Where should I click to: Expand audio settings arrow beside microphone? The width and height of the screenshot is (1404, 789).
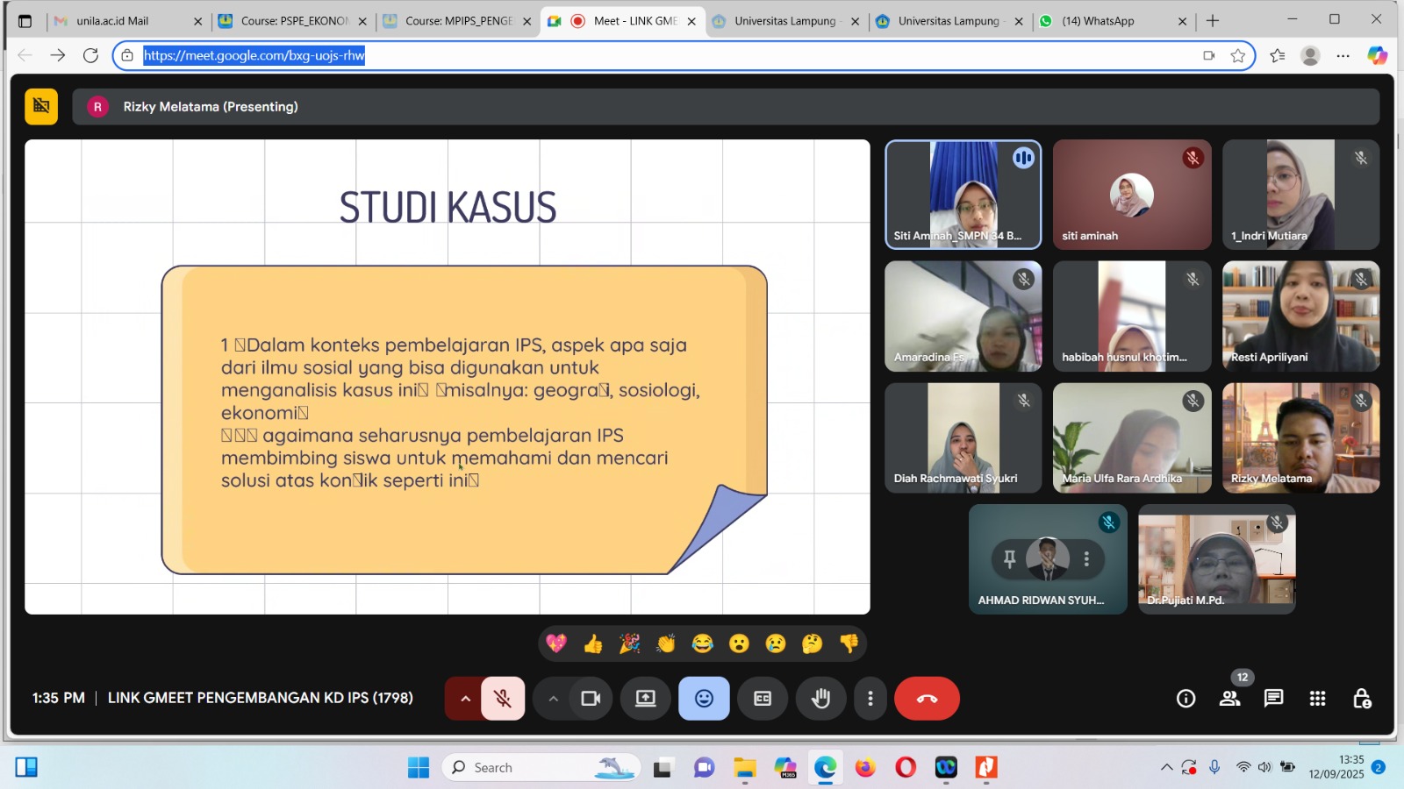click(465, 699)
